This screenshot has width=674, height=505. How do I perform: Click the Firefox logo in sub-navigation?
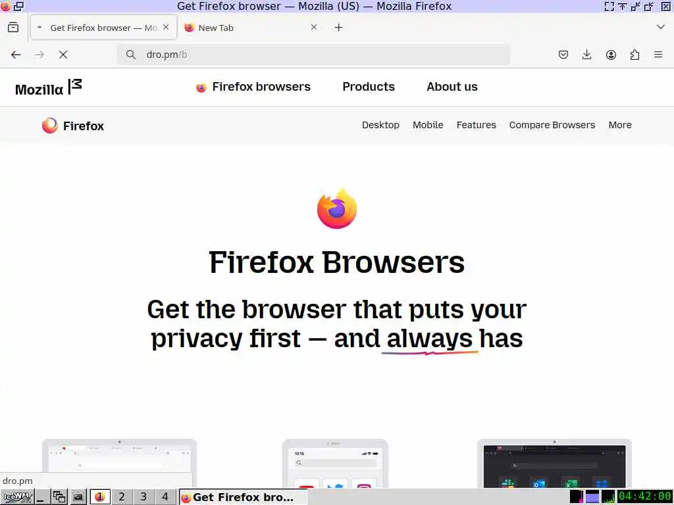[72, 126]
